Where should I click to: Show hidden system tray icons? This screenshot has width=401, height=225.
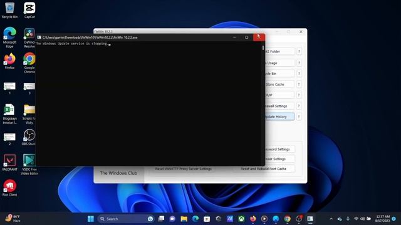click(331, 219)
